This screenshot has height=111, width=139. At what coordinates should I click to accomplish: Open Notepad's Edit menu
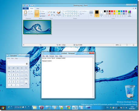(x=47, y=56)
